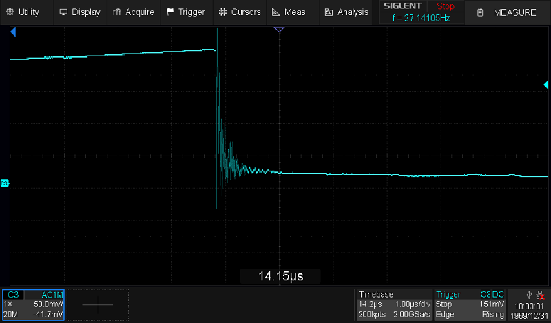Click the red Stop run status

tap(446, 6)
